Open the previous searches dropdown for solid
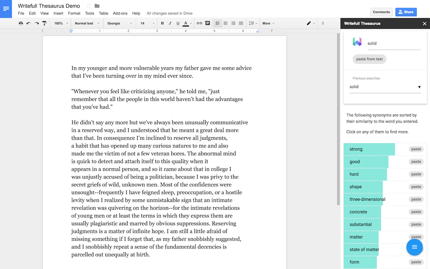Screen dimensions: 430x269 pos(419,87)
